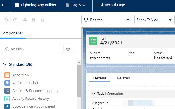Click the Subject field label

pos(95,53)
